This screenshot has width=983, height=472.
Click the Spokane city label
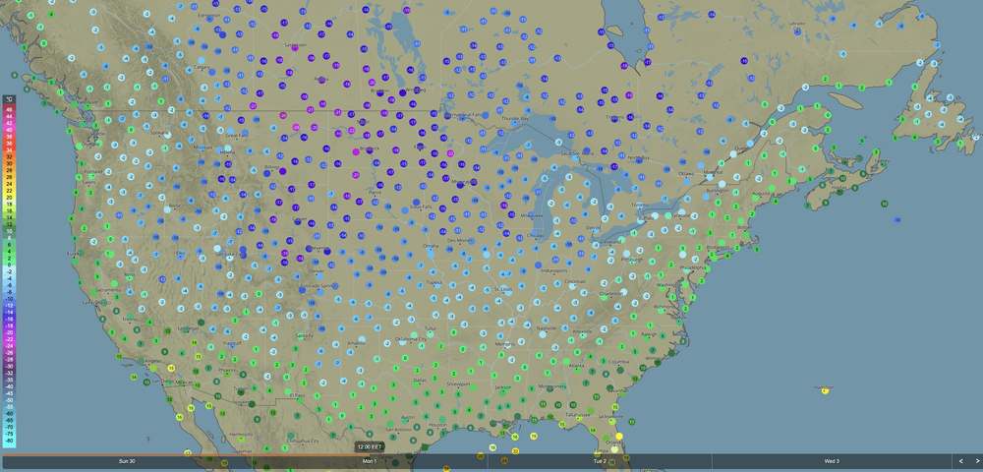[x=159, y=134]
